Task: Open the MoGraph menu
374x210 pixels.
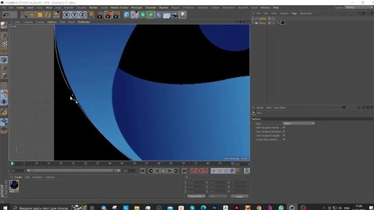Action: (x=137, y=8)
